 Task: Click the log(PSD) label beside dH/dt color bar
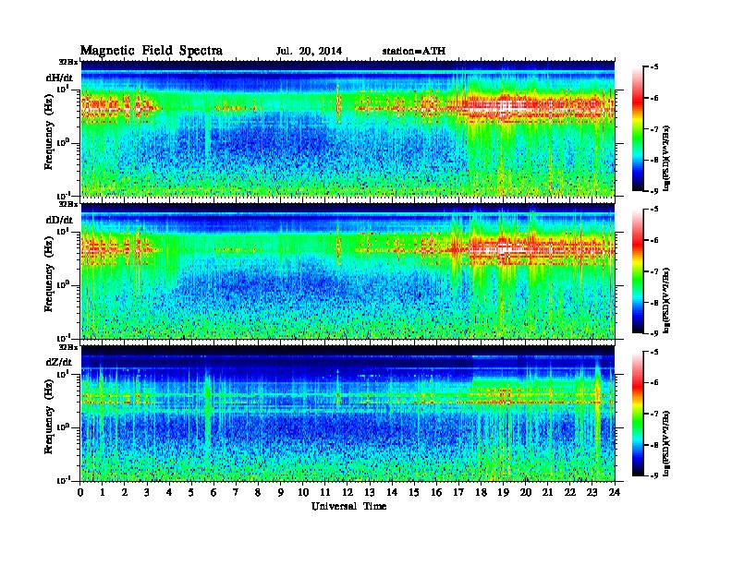pyautogui.click(x=666, y=159)
